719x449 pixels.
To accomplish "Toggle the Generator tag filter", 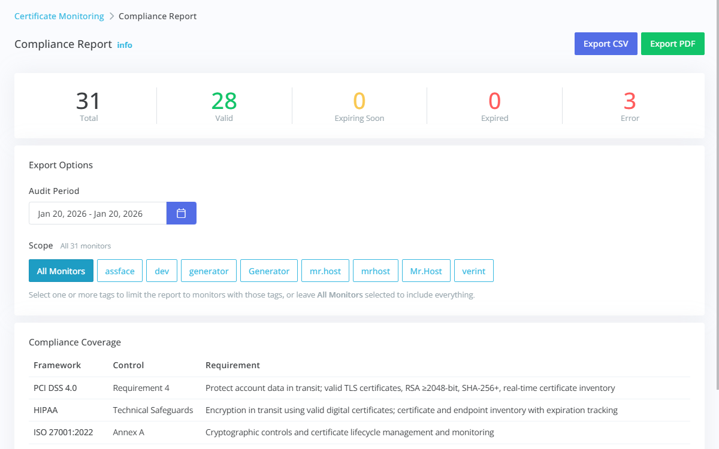I will pyautogui.click(x=268, y=271).
